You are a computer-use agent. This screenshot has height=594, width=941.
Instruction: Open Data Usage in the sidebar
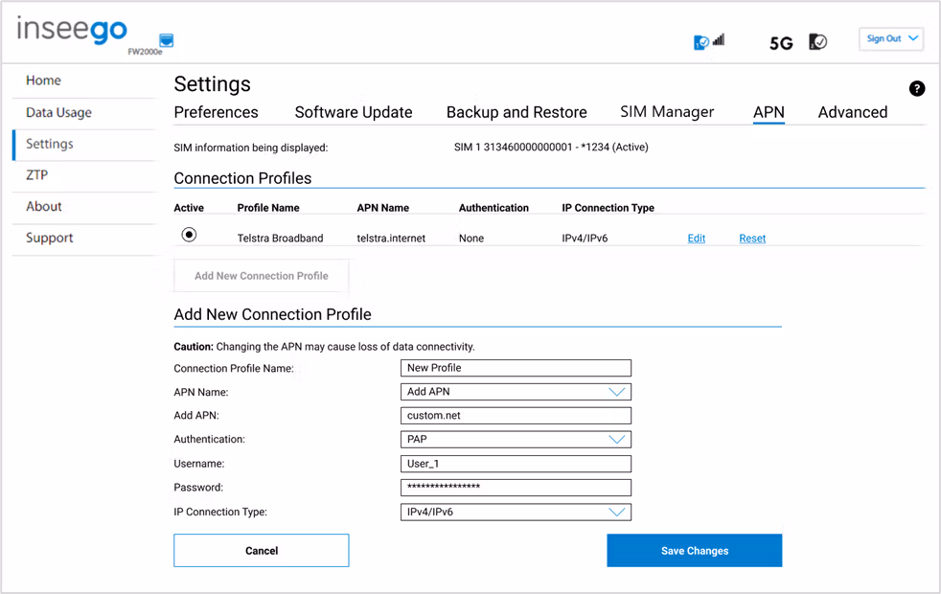pos(58,112)
